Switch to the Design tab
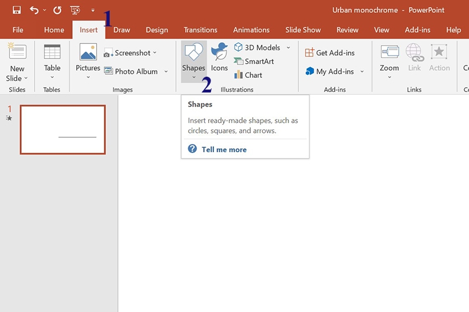This screenshot has width=469, height=312. pyautogui.click(x=157, y=30)
